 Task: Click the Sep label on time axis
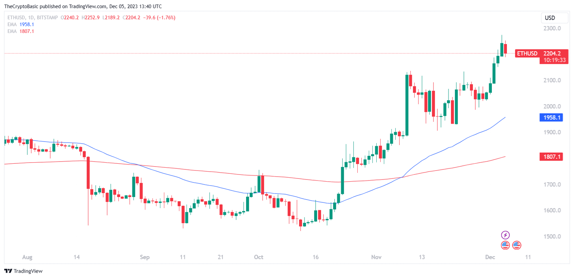coord(145,257)
